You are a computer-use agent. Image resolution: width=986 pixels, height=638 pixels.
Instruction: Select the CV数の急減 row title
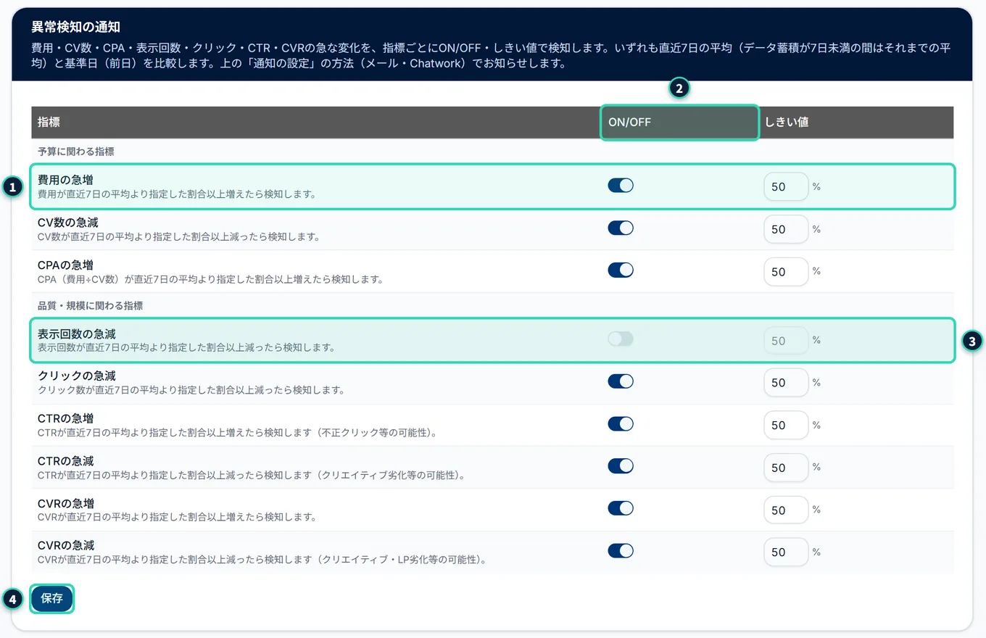[67, 223]
